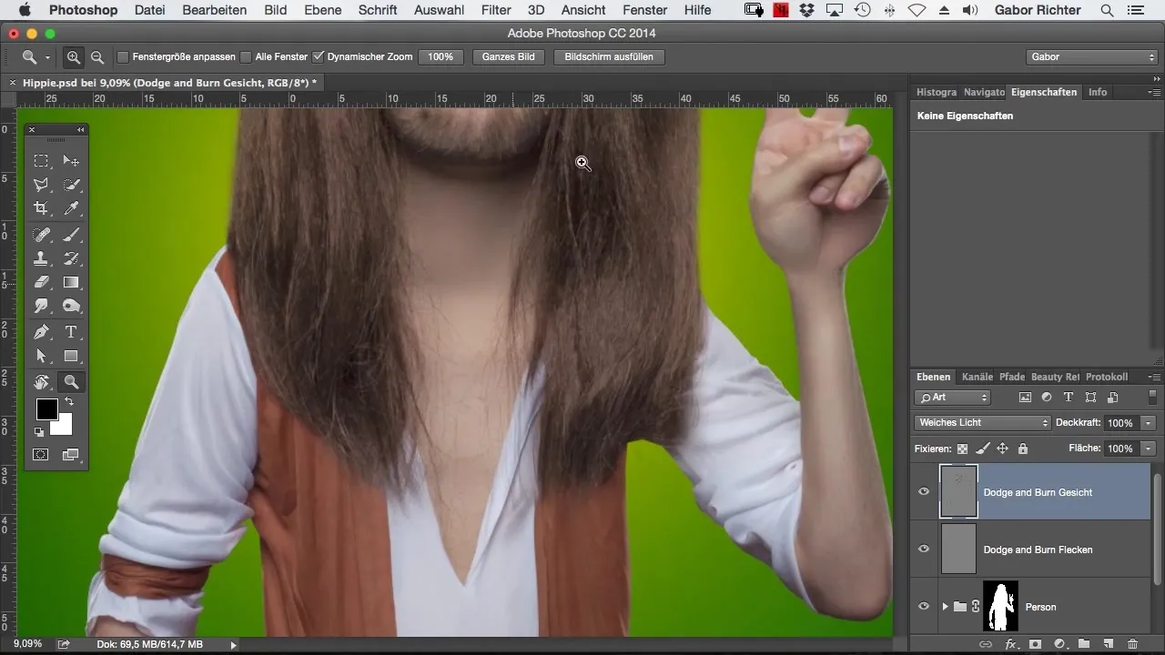This screenshot has height=655, width=1165.
Task: Select the Path Selection tool
Action: (x=42, y=356)
